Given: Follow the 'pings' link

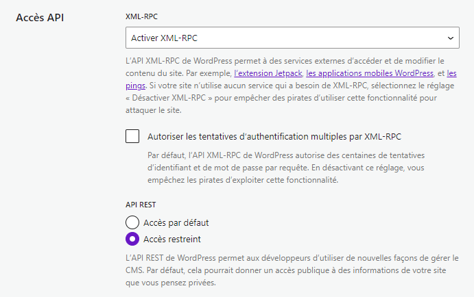Looking at the screenshot, I should 135,86.
